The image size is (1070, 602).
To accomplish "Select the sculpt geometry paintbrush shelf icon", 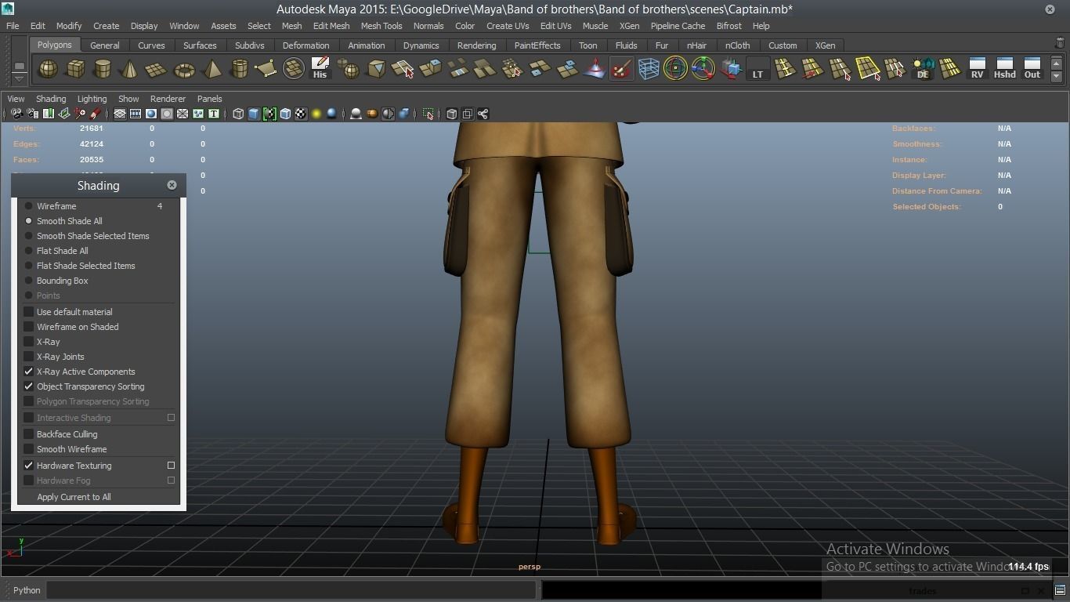I will tap(621, 69).
